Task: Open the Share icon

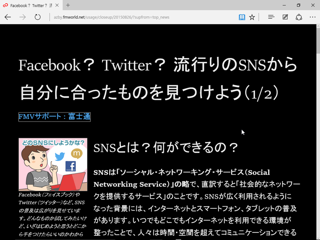Action: click(299, 17)
